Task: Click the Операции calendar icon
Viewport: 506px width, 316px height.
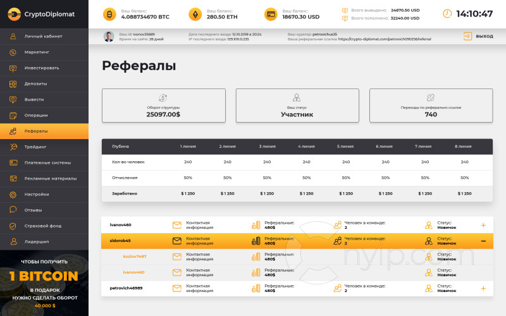Action: click(13, 116)
